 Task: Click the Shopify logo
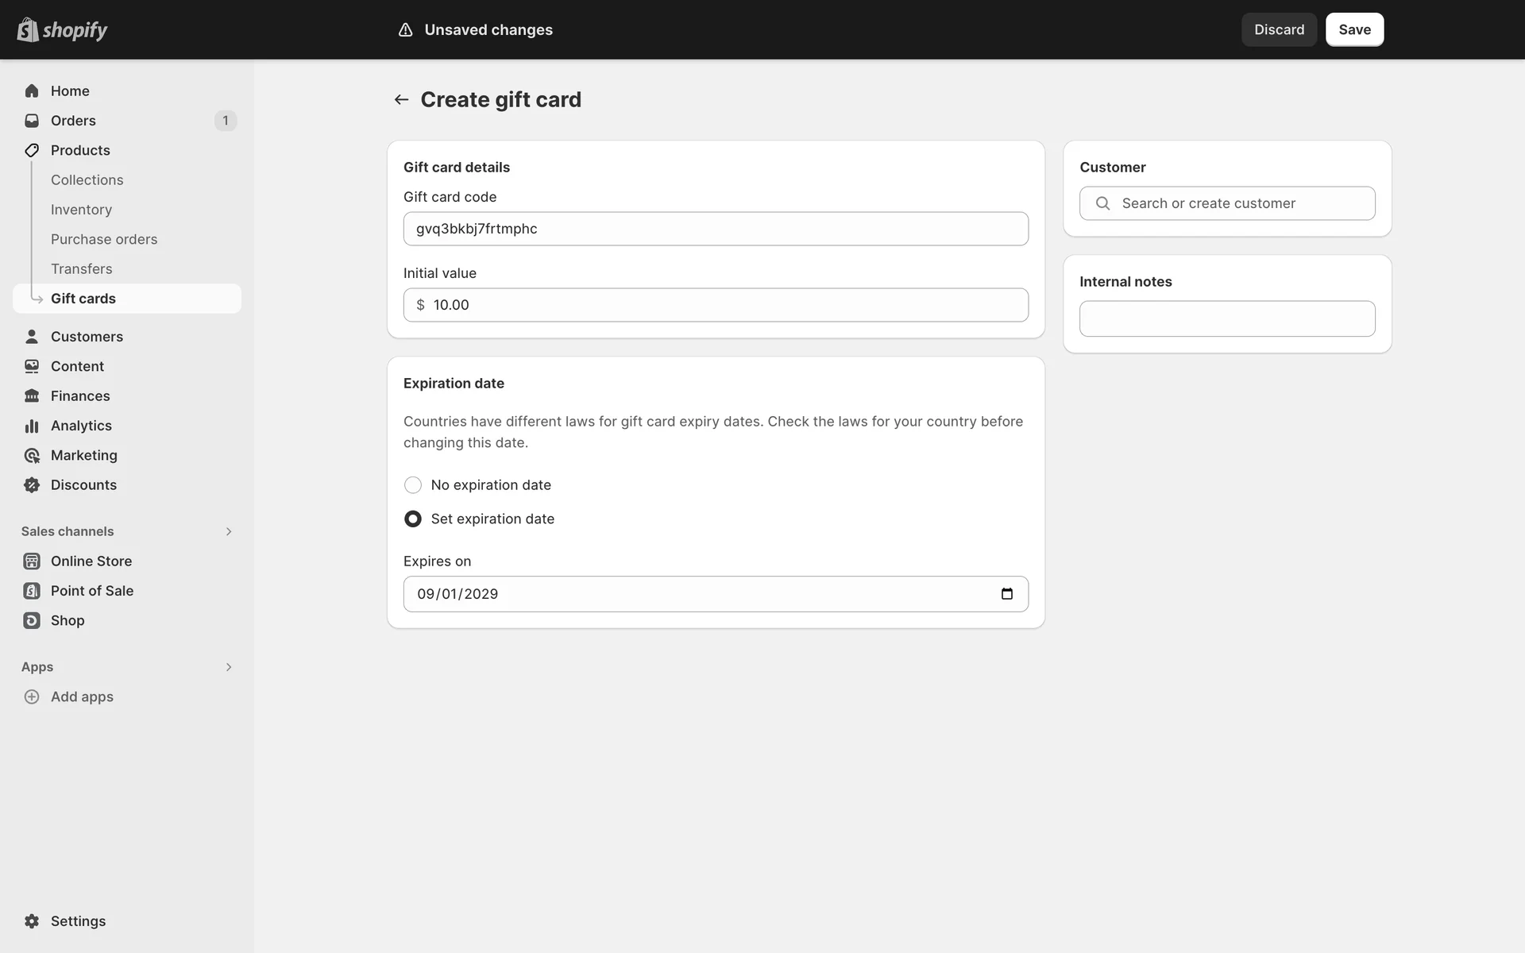click(x=62, y=30)
